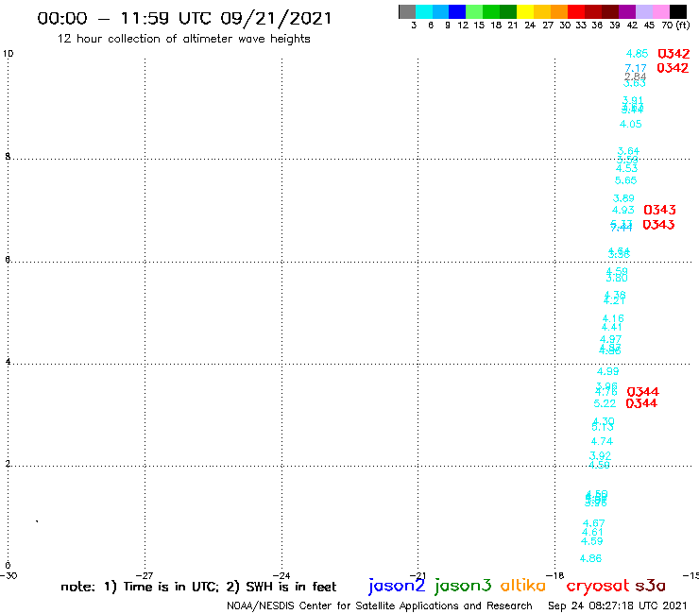The image size is (699, 614).
Task: Select the 4.05 wave height value
Action: point(631,125)
